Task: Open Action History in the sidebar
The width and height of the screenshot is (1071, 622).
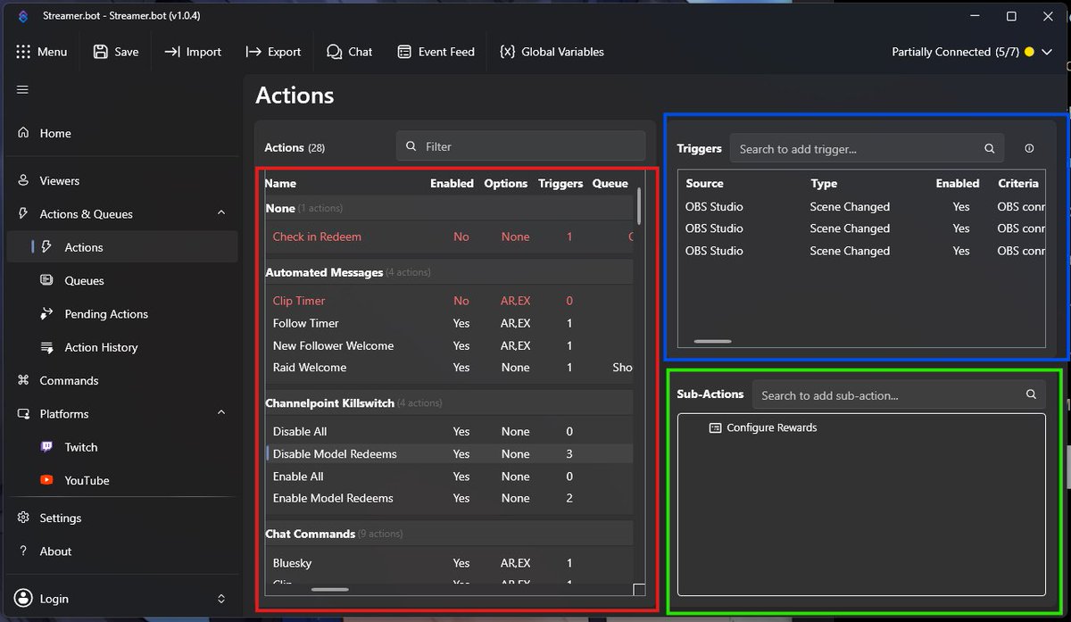Action: click(122, 347)
